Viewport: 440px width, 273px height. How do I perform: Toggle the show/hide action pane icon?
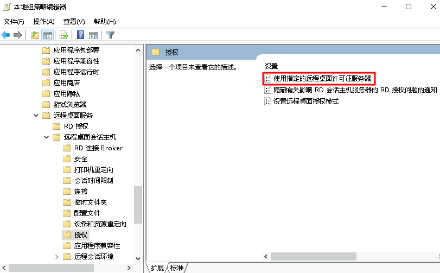(x=93, y=35)
